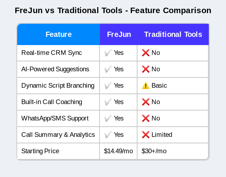Select the Feature column header
Viewport: 226px width, 177px height.
(x=58, y=34)
